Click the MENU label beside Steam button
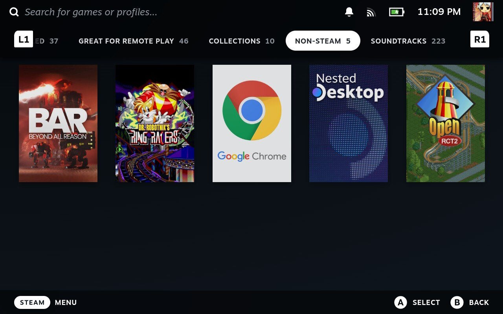The width and height of the screenshot is (503, 314). click(x=66, y=302)
